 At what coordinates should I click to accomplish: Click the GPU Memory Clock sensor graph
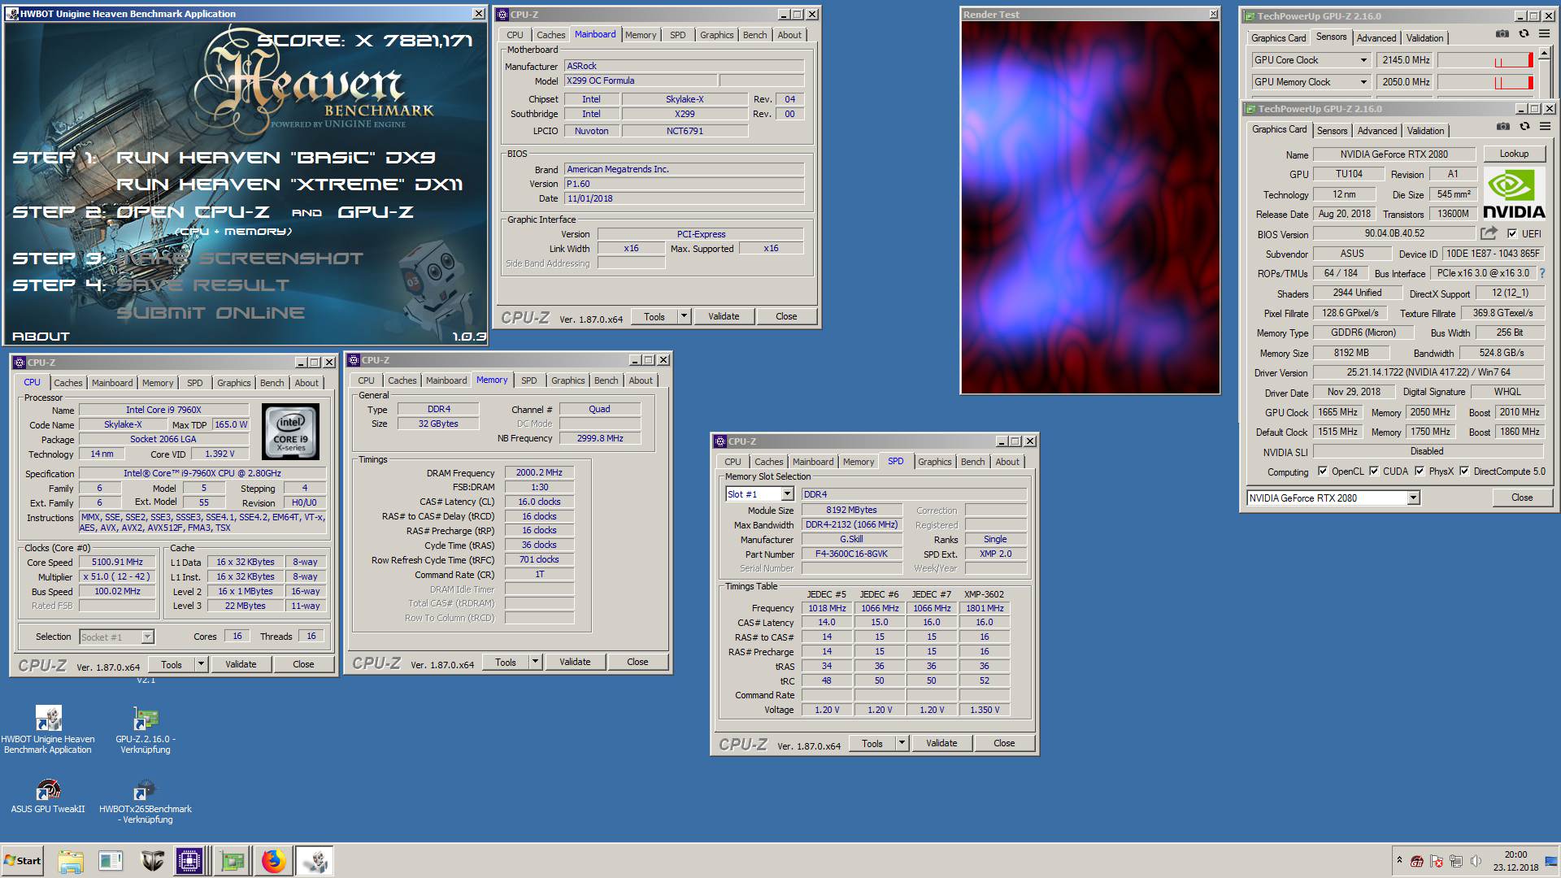click(1485, 82)
